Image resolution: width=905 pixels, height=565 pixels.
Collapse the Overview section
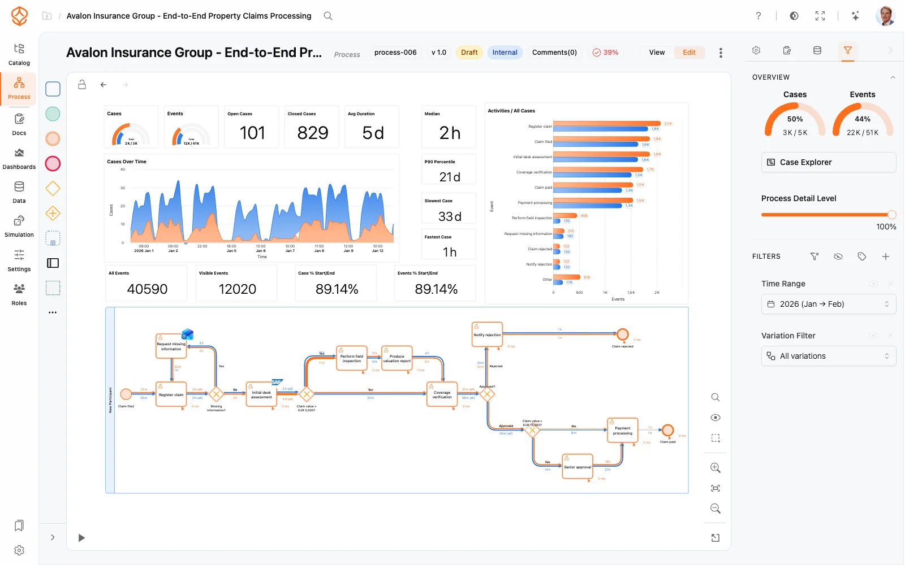[893, 77]
